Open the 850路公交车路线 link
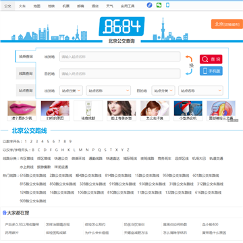The width and height of the screenshot is (243, 243). tap(63, 184)
